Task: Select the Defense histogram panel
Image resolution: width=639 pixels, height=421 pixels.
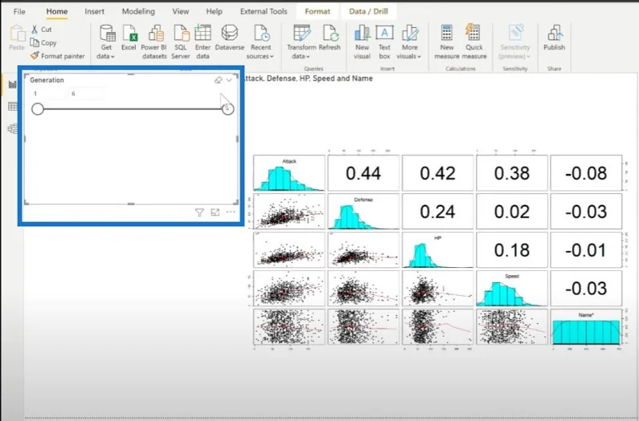Action: pyautogui.click(x=363, y=211)
